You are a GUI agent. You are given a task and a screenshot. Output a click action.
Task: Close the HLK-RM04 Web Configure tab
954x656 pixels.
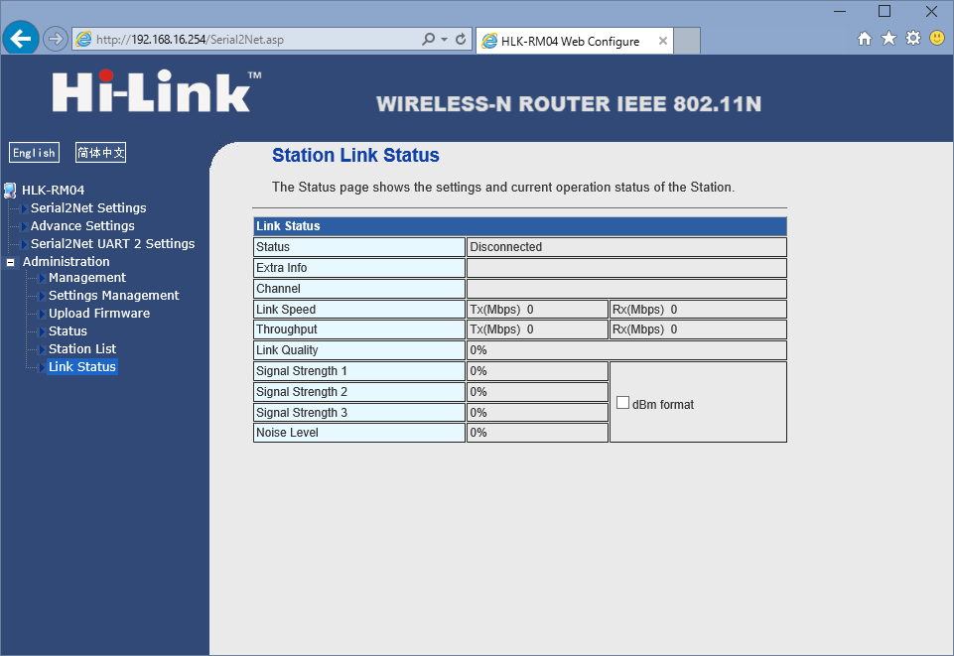pos(663,41)
